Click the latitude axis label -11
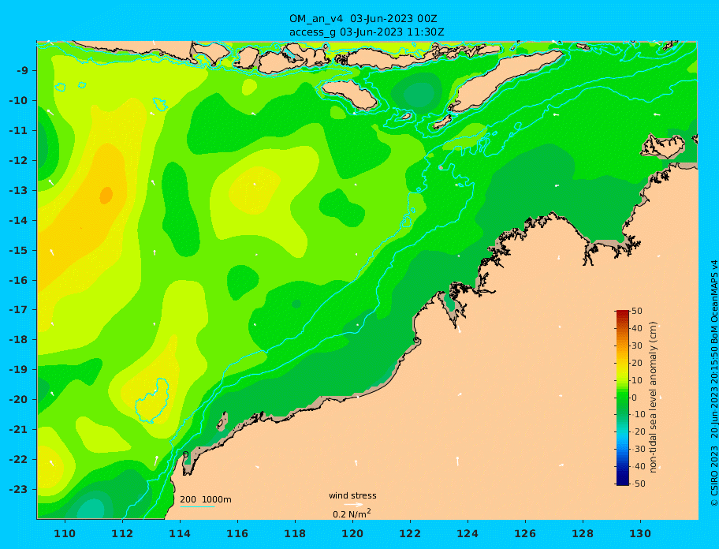 (19, 131)
